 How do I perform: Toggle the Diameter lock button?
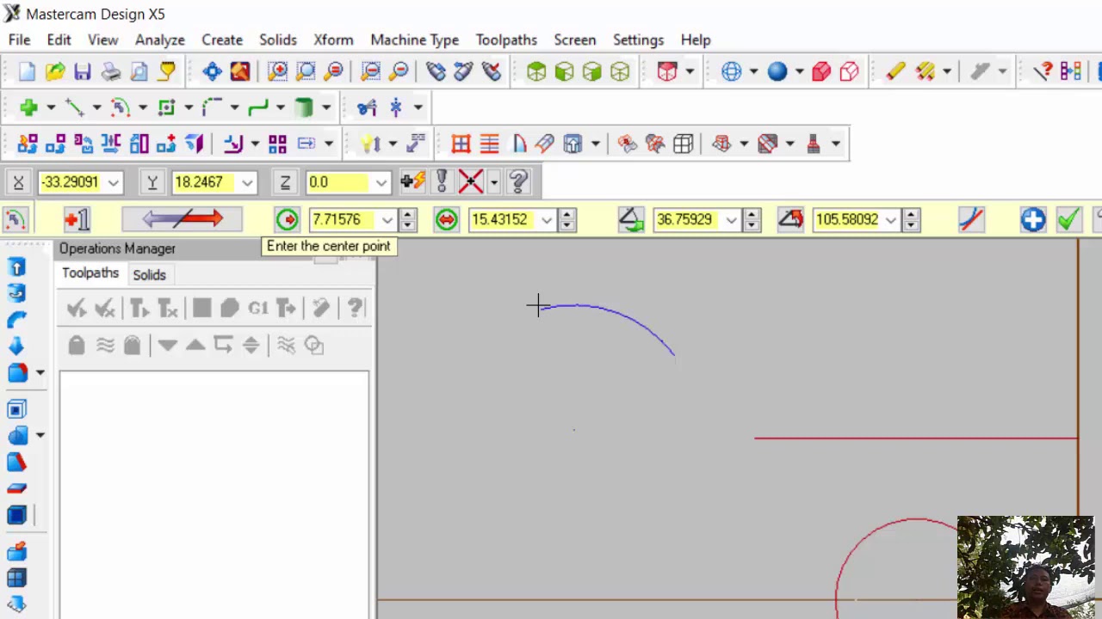point(446,219)
